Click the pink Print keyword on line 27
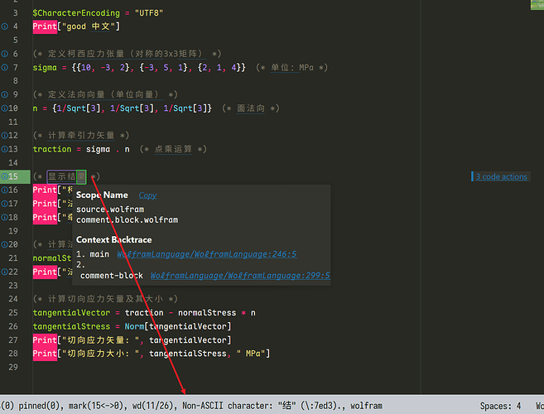The height and width of the screenshot is (414, 544). coord(45,340)
